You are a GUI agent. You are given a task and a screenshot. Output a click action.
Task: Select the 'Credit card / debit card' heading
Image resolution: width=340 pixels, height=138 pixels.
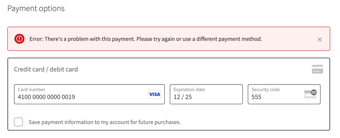pyautogui.click(x=46, y=69)
